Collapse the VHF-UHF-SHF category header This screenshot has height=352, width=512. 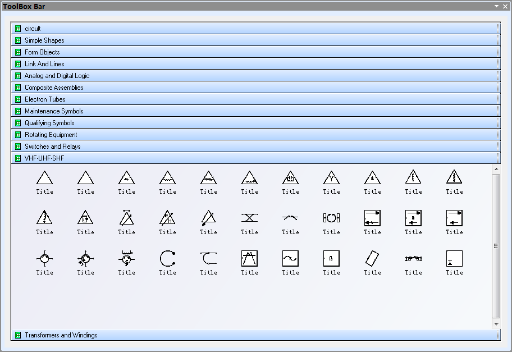tap(44, 158)
